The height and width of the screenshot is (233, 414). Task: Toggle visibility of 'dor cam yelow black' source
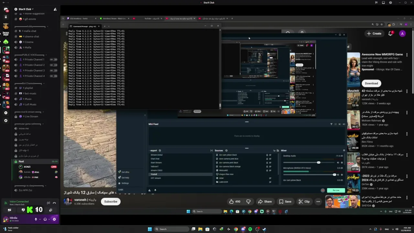click(x=270, y=155)
